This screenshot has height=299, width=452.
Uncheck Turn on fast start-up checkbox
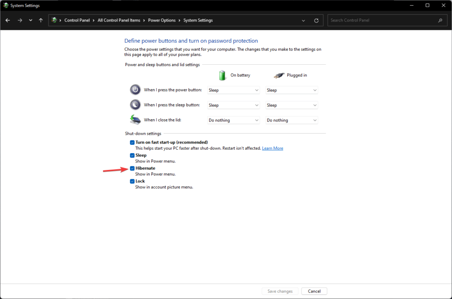point(132,142)
